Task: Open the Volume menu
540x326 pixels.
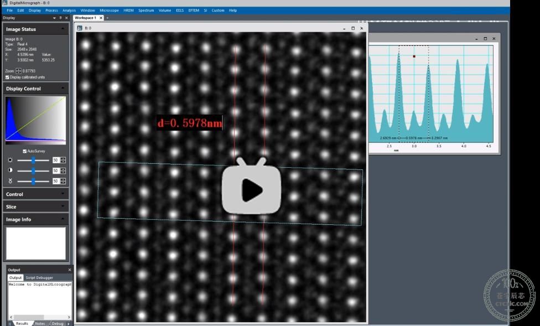Action: 165,11
